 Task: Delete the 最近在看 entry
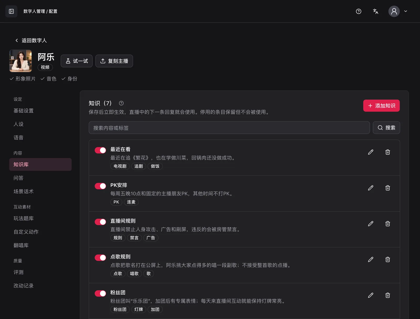pyautogui.click(x=388, y=152)
